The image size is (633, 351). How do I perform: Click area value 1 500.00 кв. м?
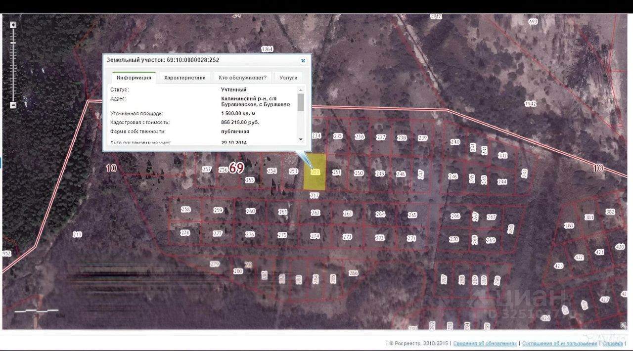point(238,113)
